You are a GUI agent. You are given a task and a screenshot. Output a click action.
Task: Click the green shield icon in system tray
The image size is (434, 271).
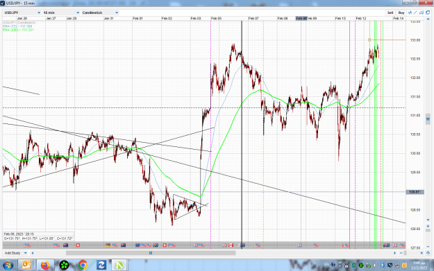354,265
